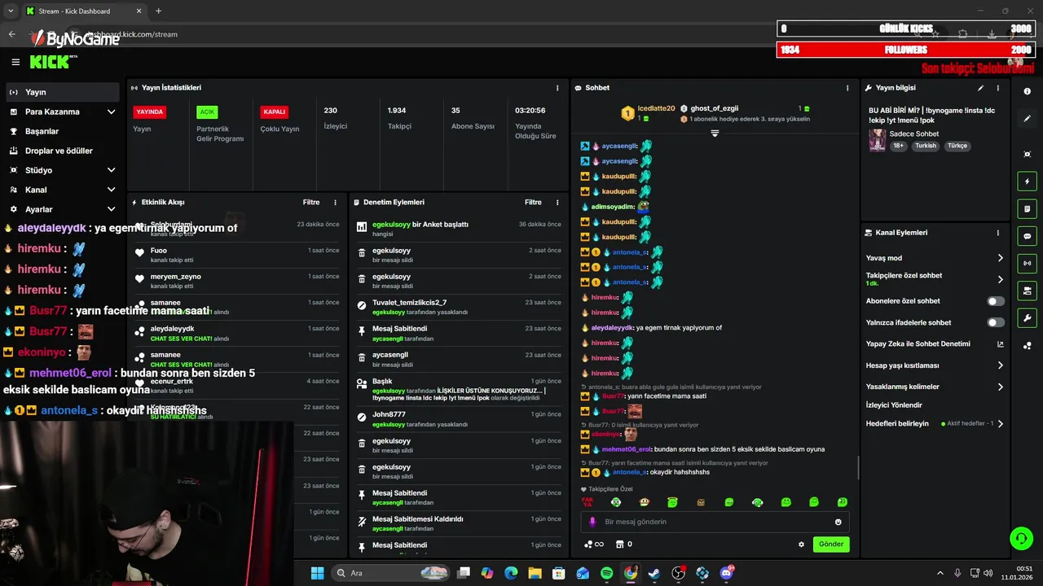Screen dimensions: 1043x586
Task: Click the green headset support button
Action: [1021, 538]
